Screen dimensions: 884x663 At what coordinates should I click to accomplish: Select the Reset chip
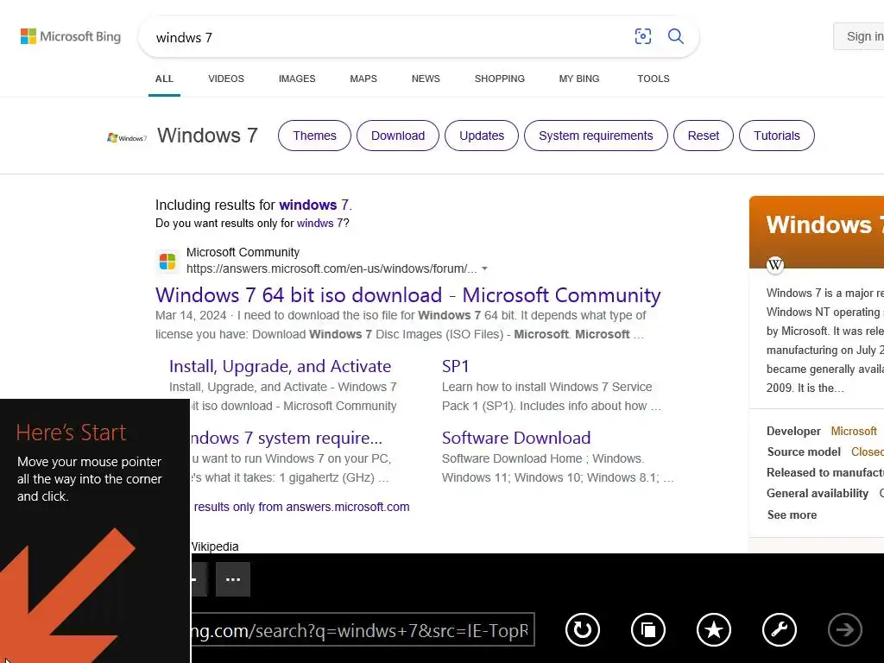704,136
